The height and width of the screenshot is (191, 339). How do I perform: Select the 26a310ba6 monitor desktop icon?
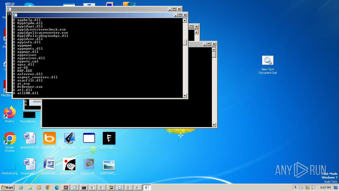[x=69, y=141]
